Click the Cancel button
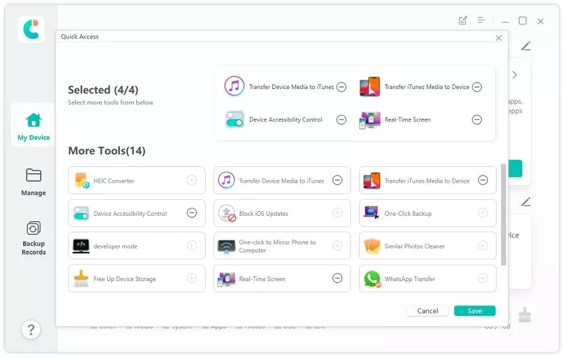Viewport: 564px width, 357px height. (x=428, y=311)
